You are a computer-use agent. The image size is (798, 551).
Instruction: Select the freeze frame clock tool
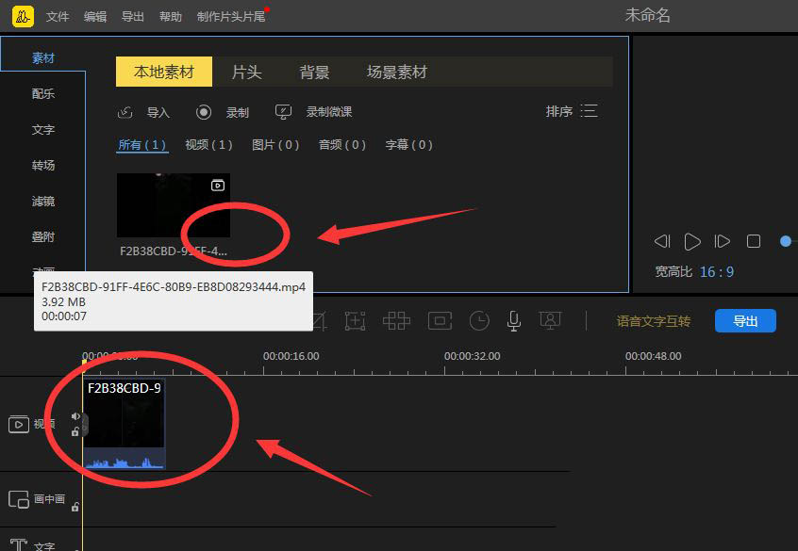[479, 321]
